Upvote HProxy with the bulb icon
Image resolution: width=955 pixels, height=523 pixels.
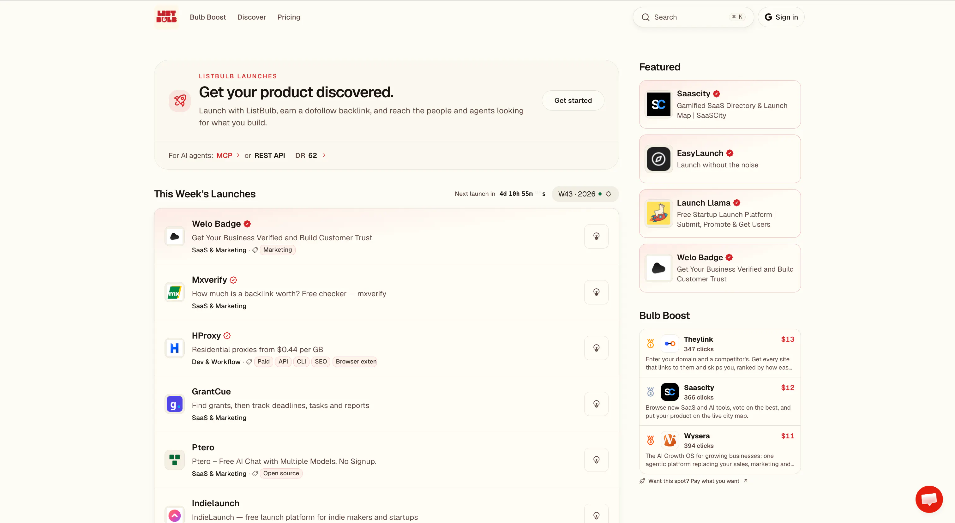(x=596, y=348)
